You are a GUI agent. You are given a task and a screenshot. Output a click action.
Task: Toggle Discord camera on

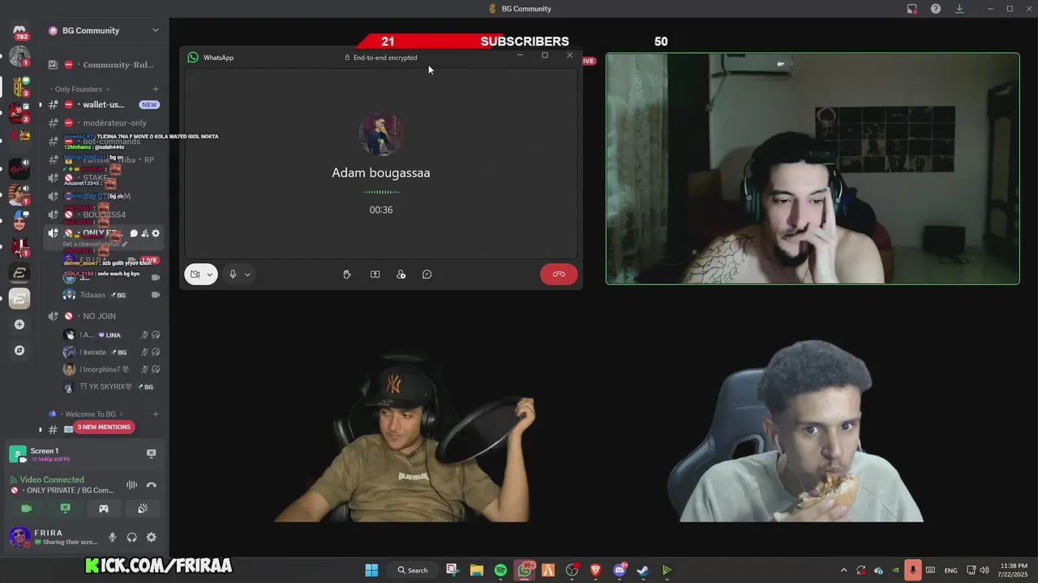tap(27, 509)
